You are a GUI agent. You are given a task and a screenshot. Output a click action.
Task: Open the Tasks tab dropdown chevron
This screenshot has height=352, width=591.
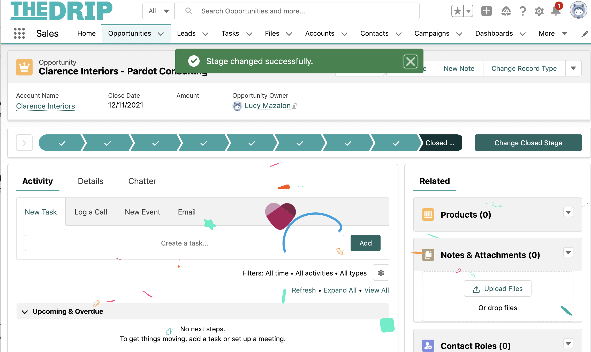click(249, 34)
